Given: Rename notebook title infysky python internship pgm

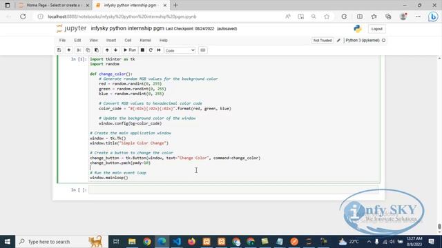Looking at the screenshot, I should click(x=127, y=28).
